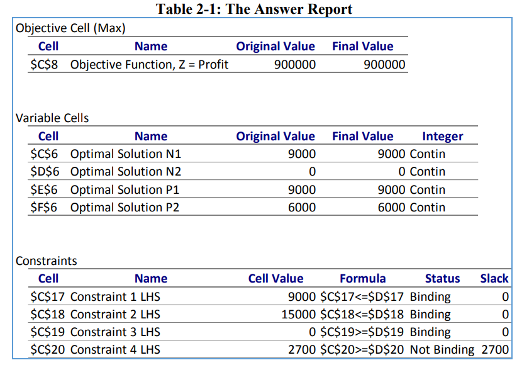
Task: Select 'Optimal Solution P1' row name
Action: (x=125, y=190)
